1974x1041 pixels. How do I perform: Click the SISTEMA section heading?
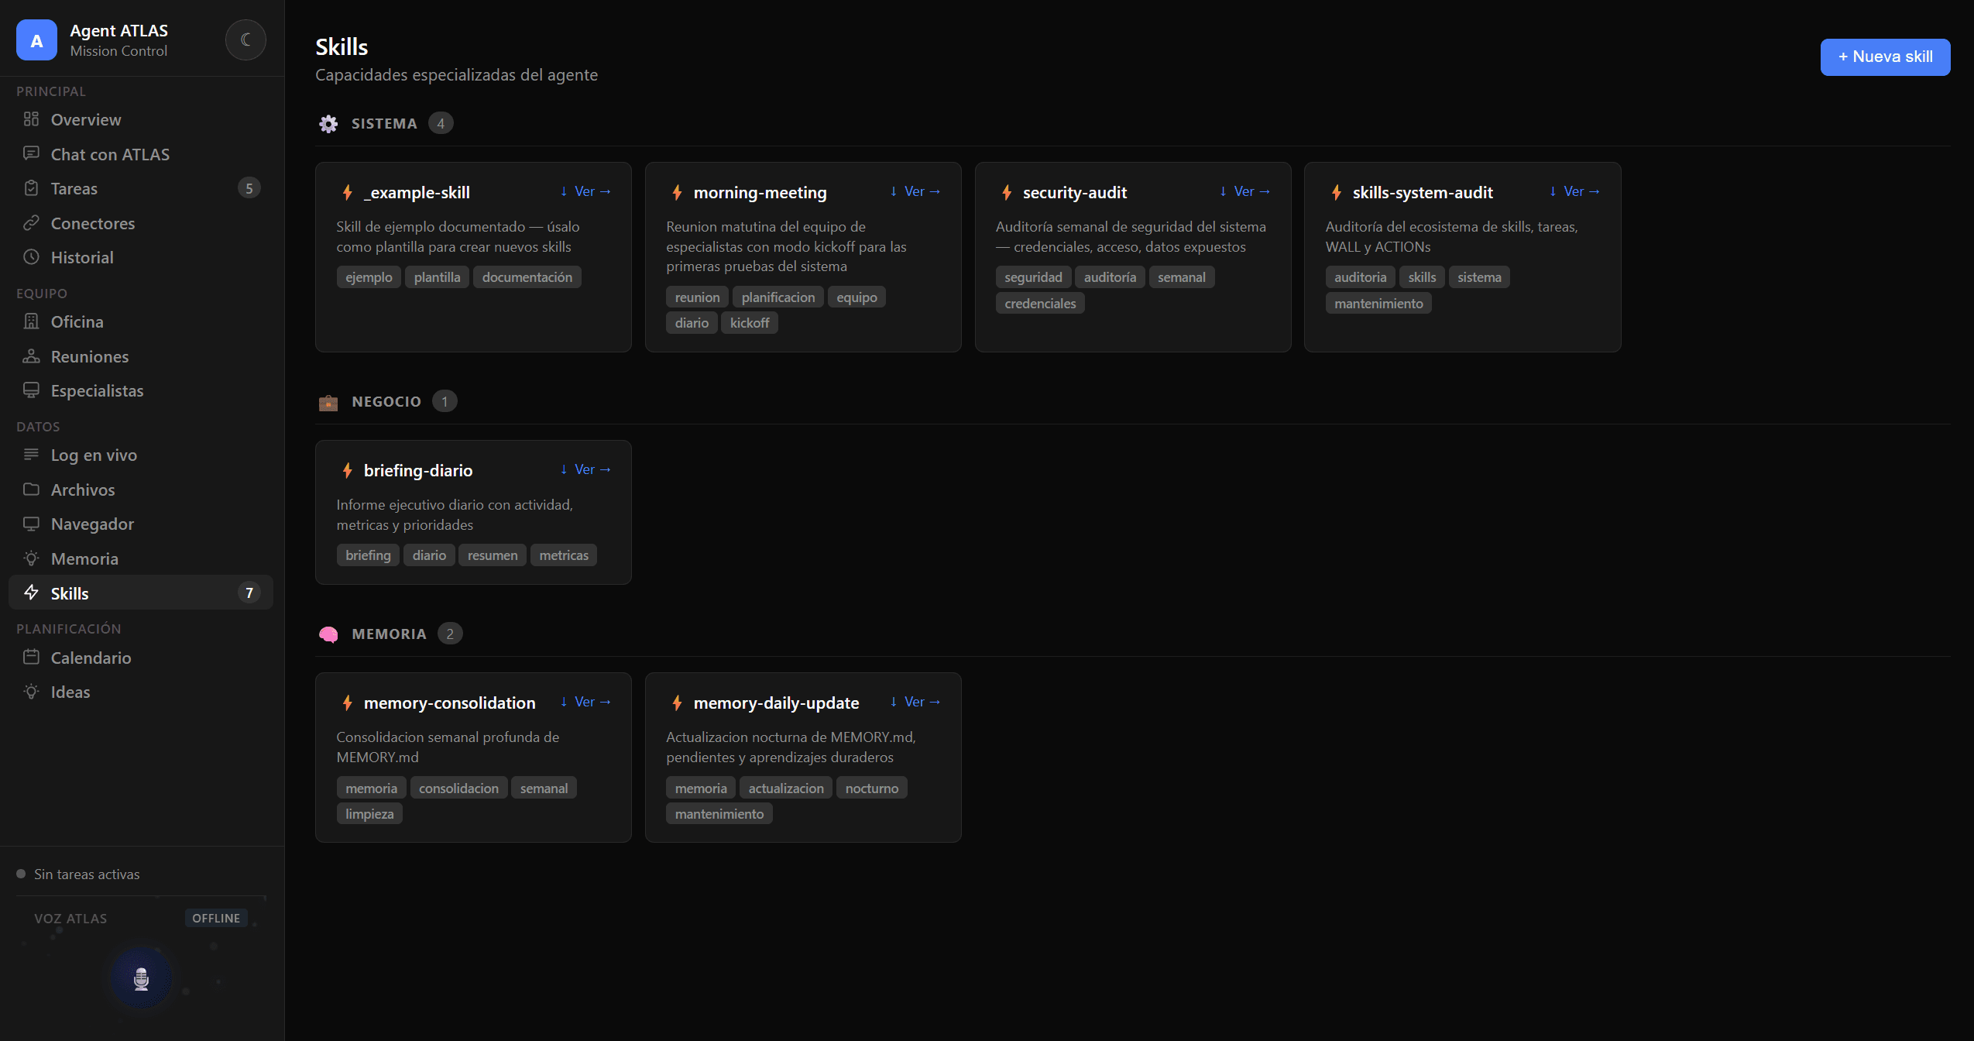point(384,123)
